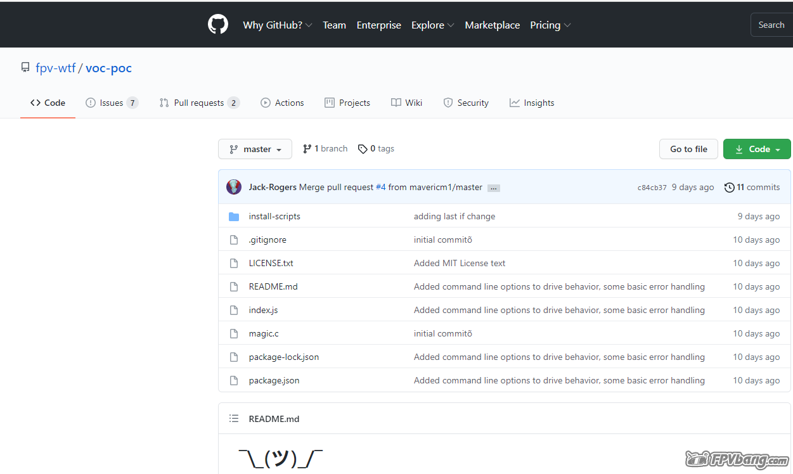Open the green Code download dropdown

pos(757,149)
